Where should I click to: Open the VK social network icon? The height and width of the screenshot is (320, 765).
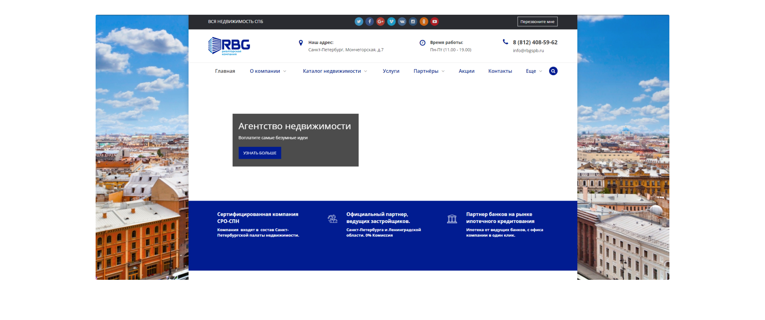tap(402, 21)
